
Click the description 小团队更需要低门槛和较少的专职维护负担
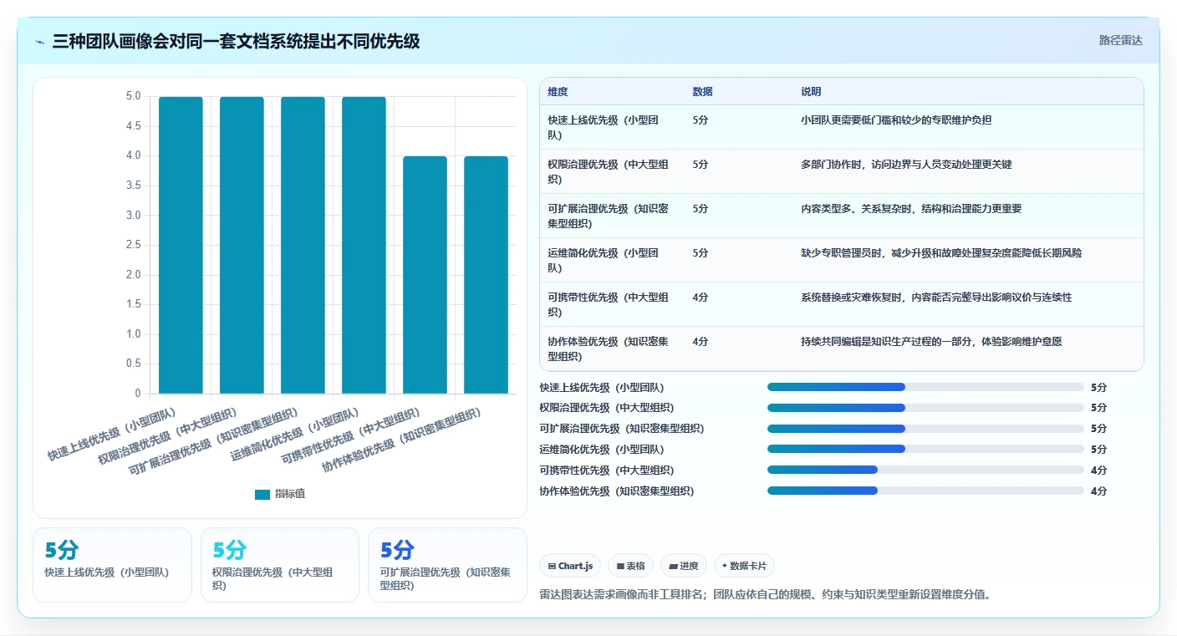coord(896,120)
